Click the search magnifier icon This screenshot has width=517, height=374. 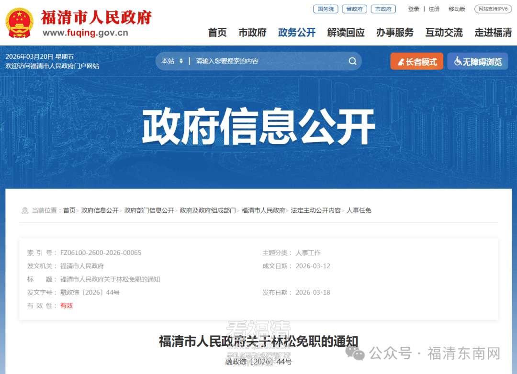click(x=352, y=61)
